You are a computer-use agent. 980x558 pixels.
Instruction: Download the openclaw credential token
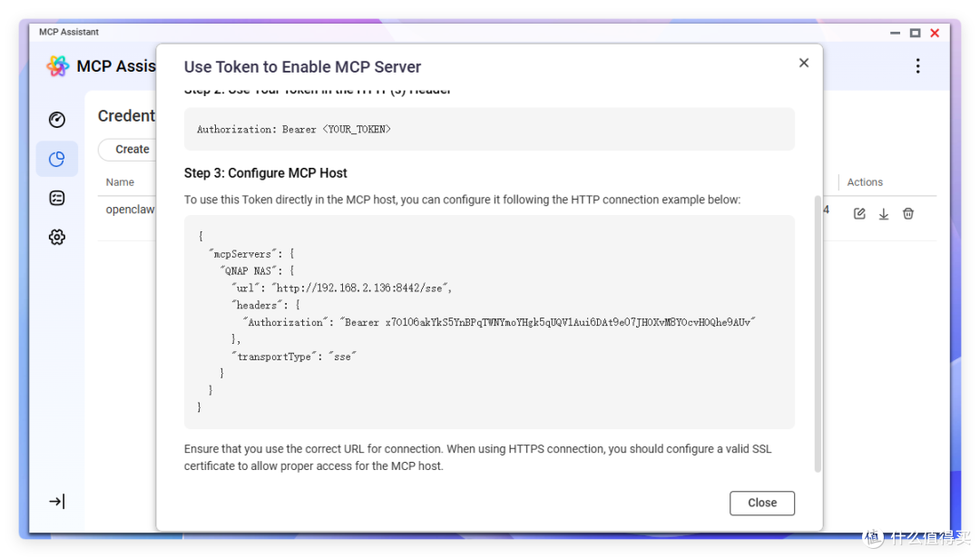point(884,214)
